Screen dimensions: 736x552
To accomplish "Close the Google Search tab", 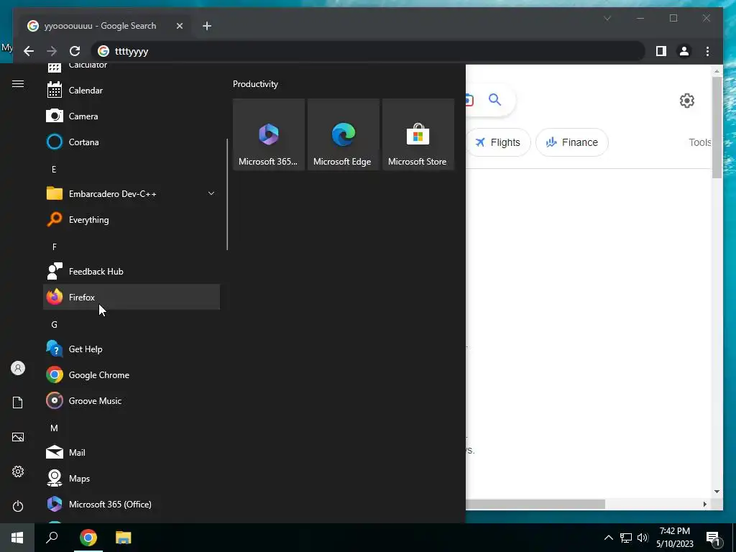I will 179,26.
